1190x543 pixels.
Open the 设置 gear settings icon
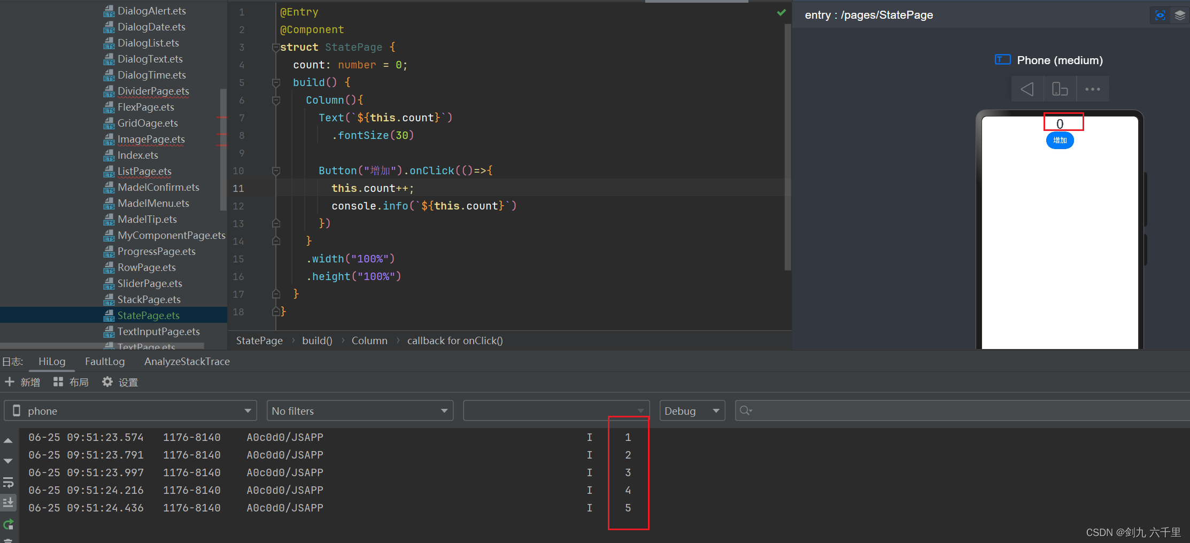pyautogui.click(x=107, y=382)
